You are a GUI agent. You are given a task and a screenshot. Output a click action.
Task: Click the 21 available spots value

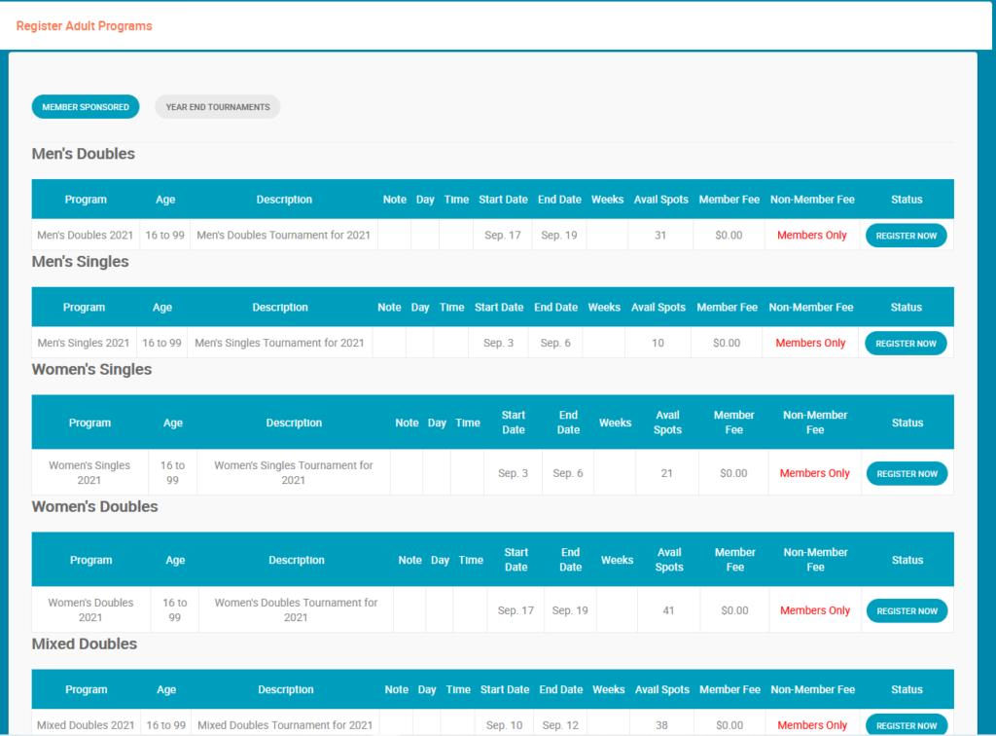click(666, 473)
